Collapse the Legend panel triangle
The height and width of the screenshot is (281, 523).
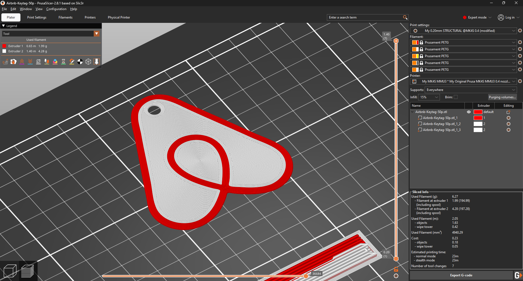pyautogui.click(x=4, y=26)
